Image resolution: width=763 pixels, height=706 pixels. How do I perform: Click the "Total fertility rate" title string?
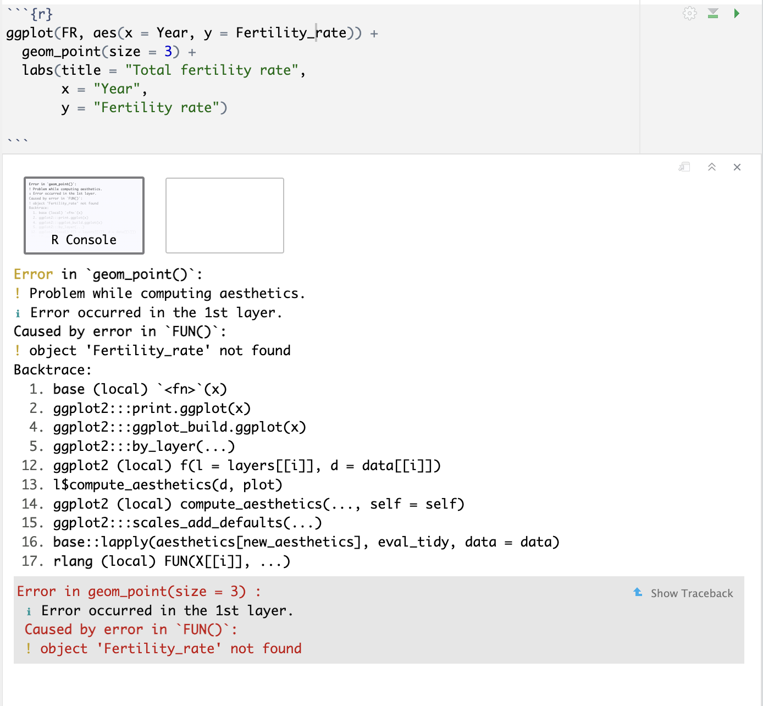click(x=212, y=70)
